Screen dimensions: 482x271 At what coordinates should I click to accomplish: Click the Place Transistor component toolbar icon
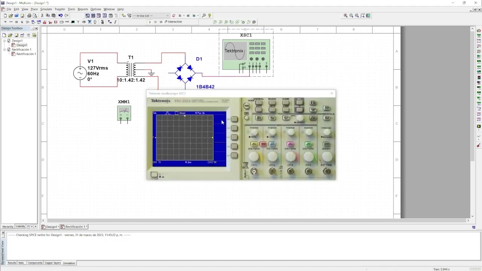tap(22, 22)
